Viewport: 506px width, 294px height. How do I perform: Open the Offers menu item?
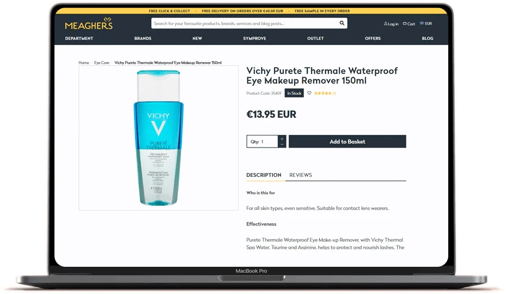click(373, 39)
